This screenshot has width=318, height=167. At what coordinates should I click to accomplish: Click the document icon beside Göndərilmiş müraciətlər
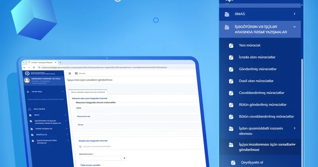(x=231, y=69)
